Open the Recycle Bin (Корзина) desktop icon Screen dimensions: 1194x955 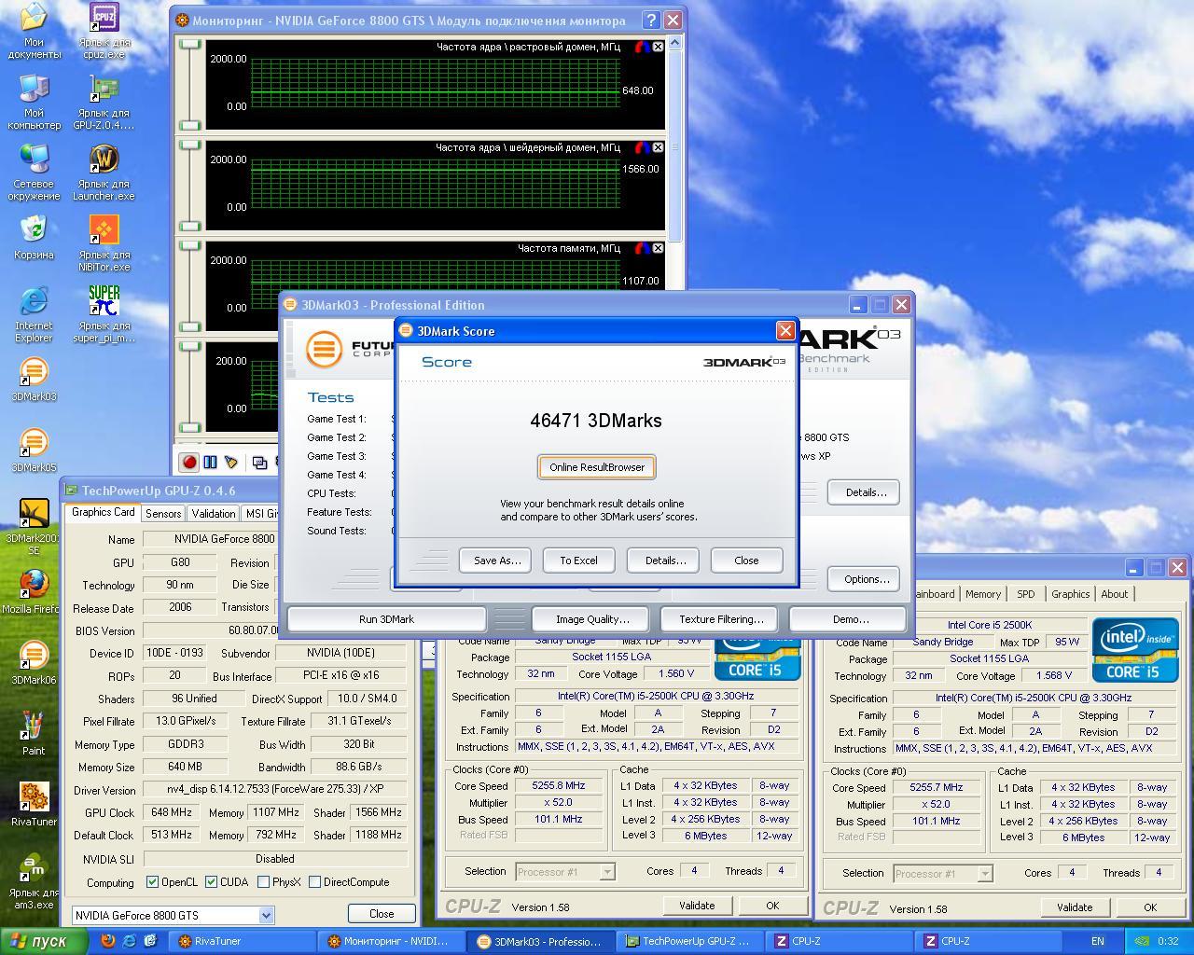(34, 237)
